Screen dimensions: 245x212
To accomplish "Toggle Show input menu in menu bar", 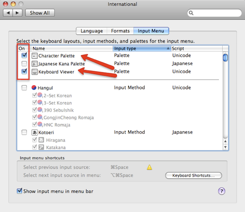I will (19, 191).
